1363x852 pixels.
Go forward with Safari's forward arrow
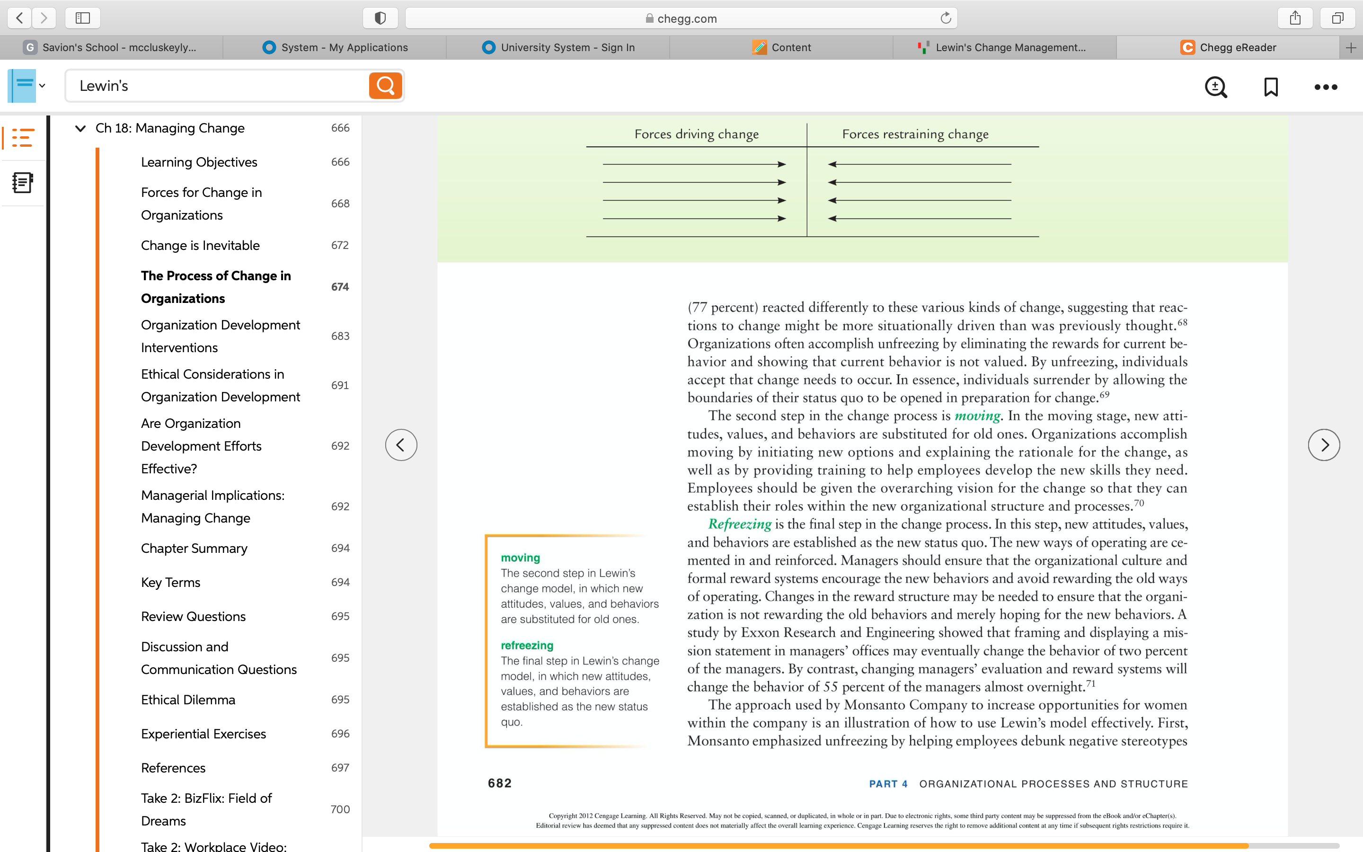coord(44,18)
